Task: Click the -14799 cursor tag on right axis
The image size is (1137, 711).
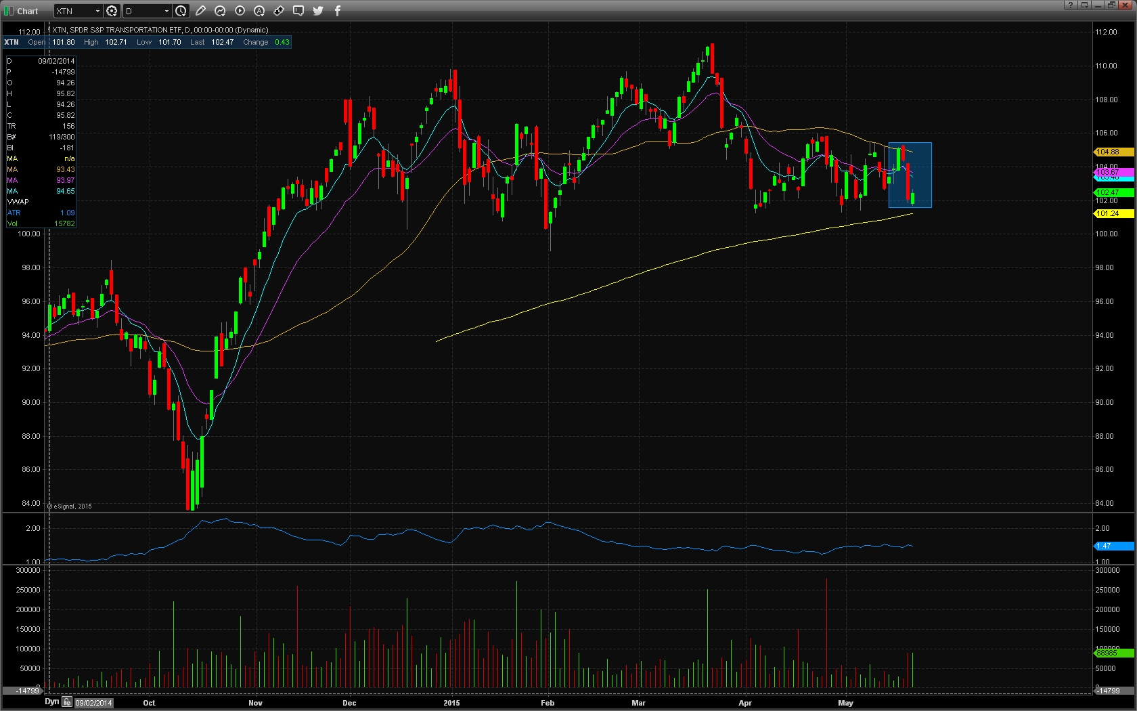Action: point(1113,691)
